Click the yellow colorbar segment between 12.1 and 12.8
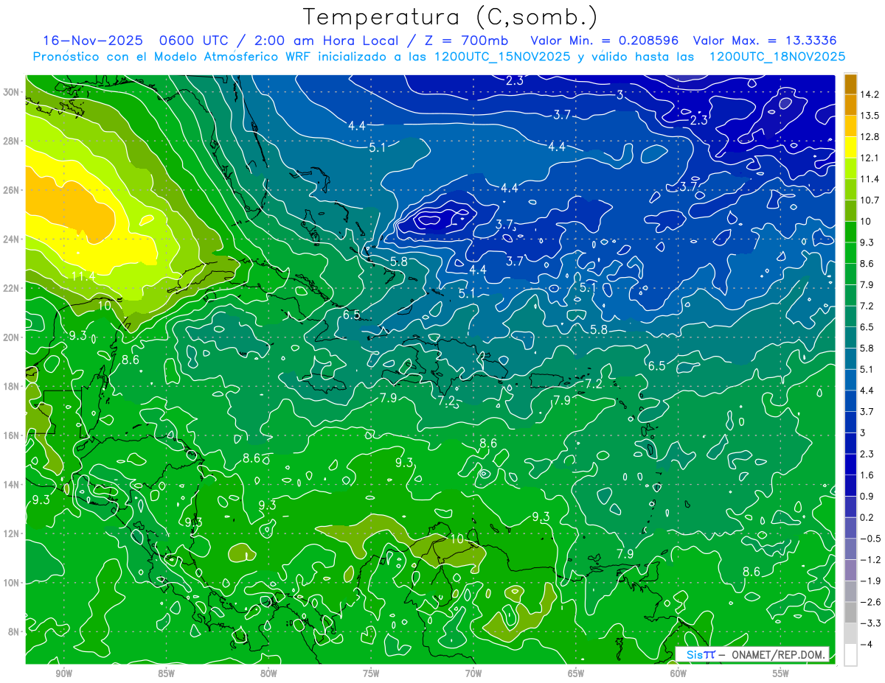Screen dimensions: 885x683 click(850, 147)
